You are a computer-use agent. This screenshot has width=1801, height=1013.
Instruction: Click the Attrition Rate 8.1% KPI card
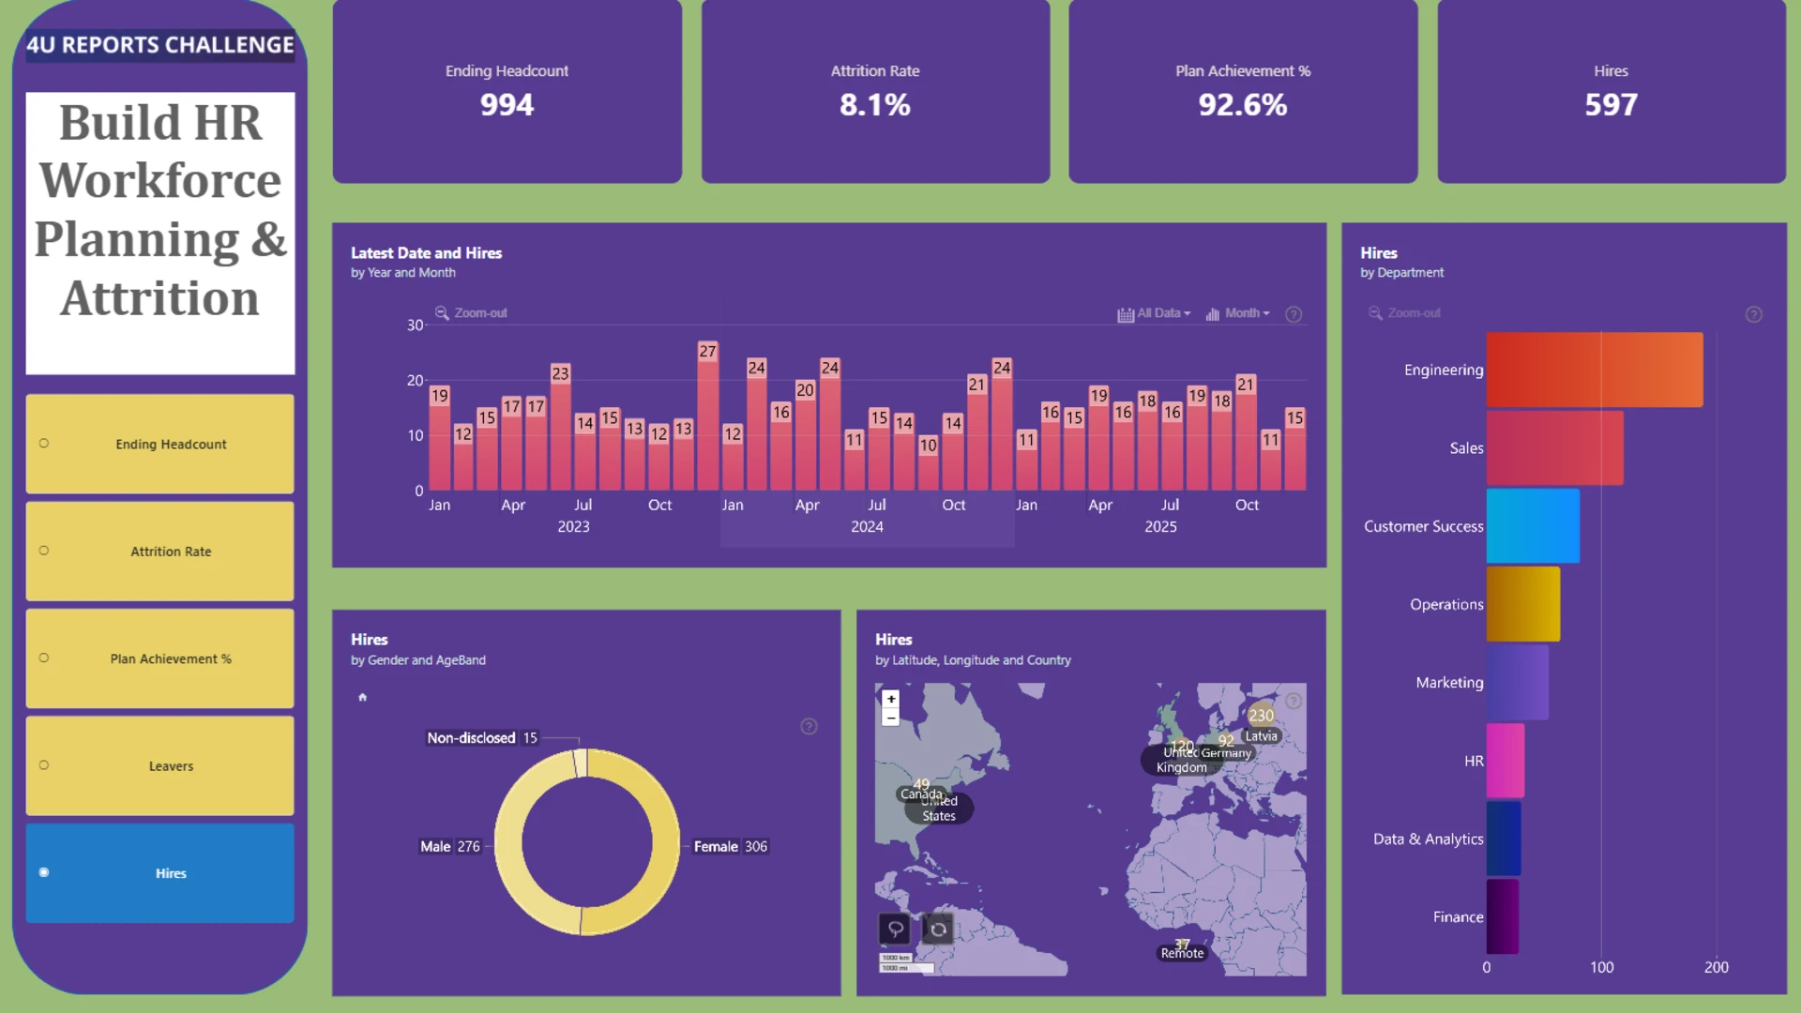(875, 91)
